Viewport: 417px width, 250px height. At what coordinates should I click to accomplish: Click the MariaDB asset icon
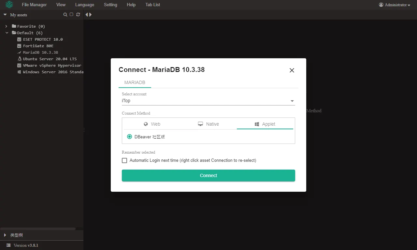coord(19,52)
